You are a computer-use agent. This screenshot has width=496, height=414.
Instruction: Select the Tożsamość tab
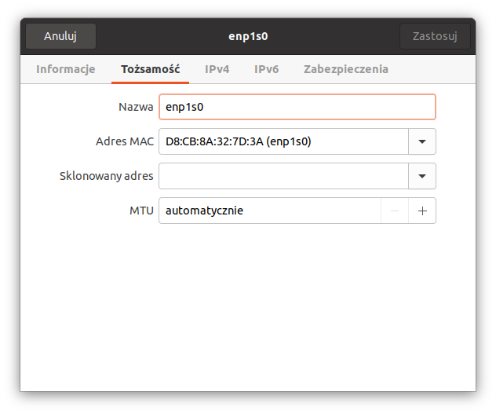pos(150,69)
